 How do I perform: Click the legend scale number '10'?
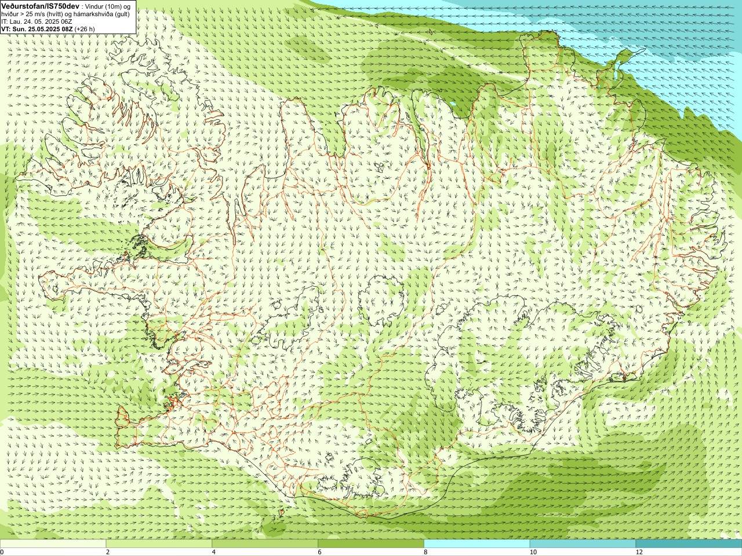(533, 552)
